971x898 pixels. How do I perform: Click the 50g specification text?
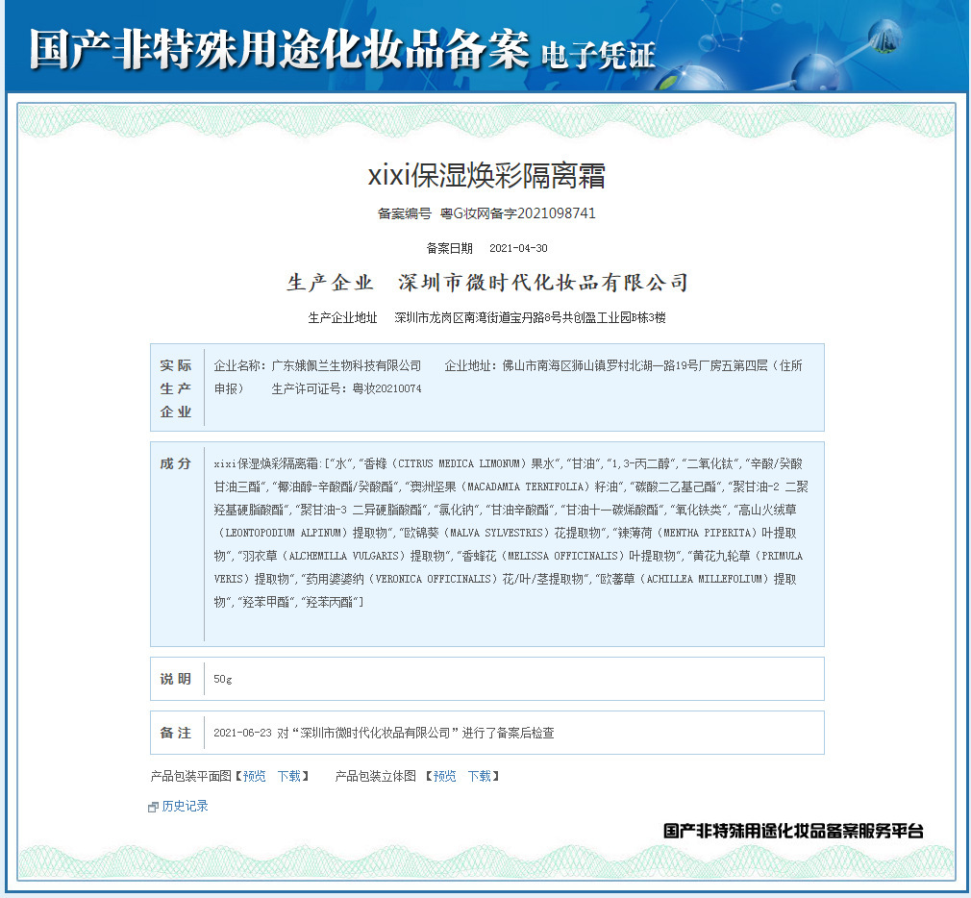[x=223, y=680]
